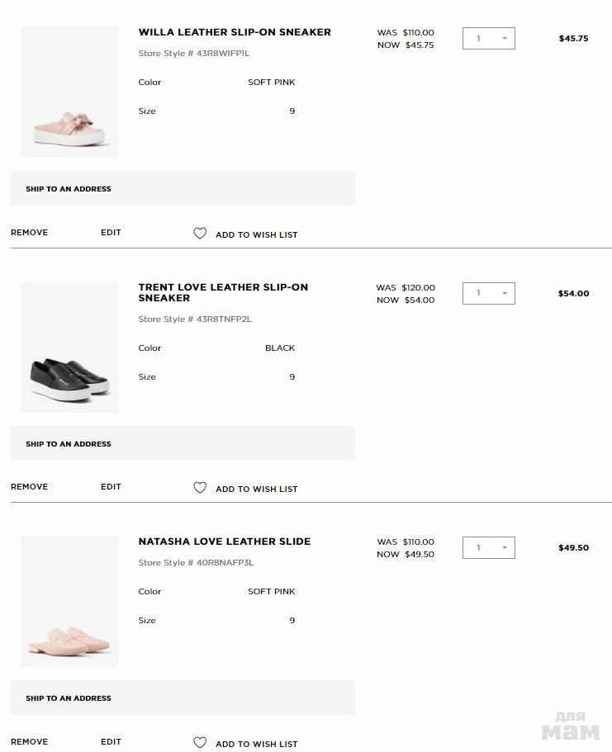Edit the Trent Love sneaker item
This screenshot has height=752, width=612.
111,487
